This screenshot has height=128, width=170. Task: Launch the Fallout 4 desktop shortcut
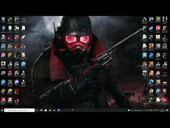(151, 64)
